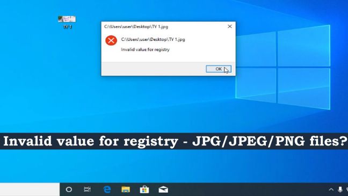Open Cortana circle on taskbar
This screenshot has width=348, height=196.
point(69,190)
